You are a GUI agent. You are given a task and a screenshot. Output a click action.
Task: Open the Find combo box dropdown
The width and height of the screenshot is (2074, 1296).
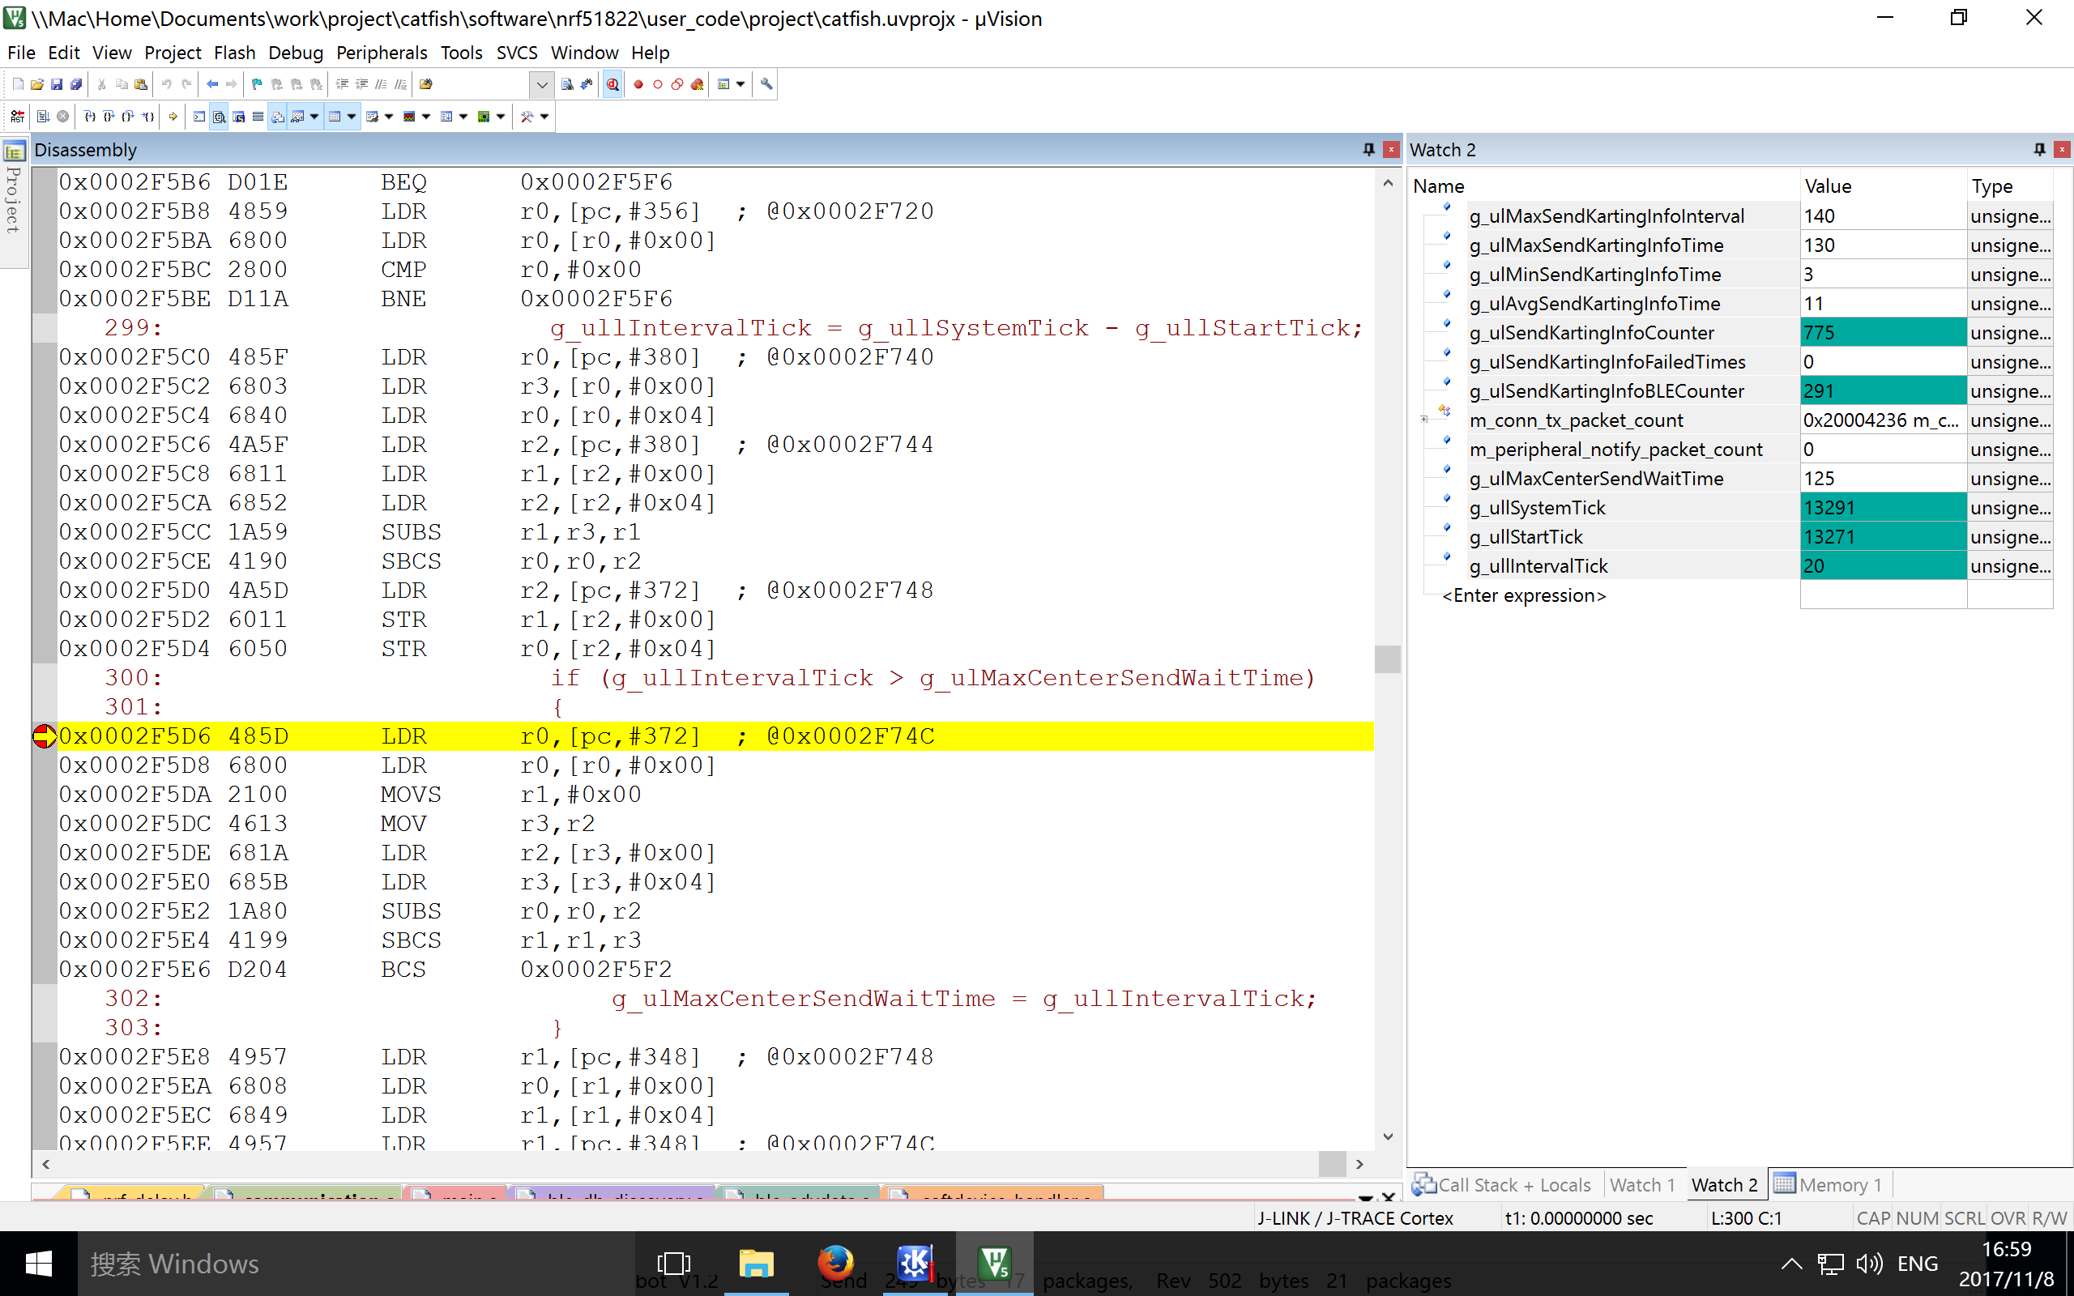point(542,84)
